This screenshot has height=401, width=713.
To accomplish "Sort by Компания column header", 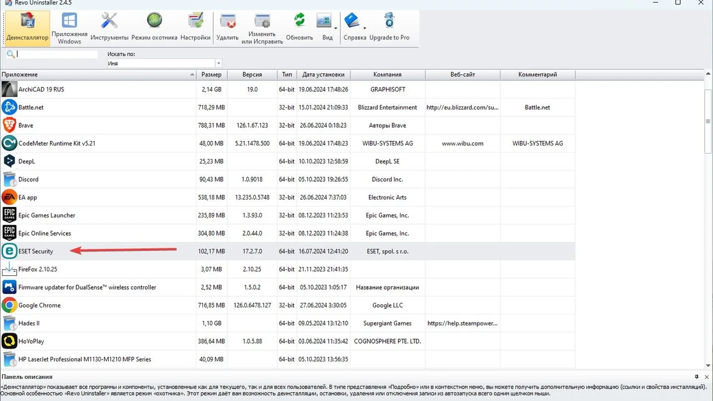I will coord(388,74).
